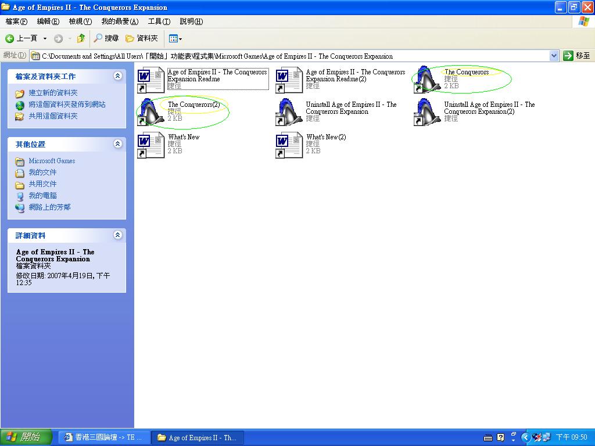This screenshot has height=446, width=595.
Task: Switch to 香港三國論壇 taskbar window
Action: (x=103, y=438)
